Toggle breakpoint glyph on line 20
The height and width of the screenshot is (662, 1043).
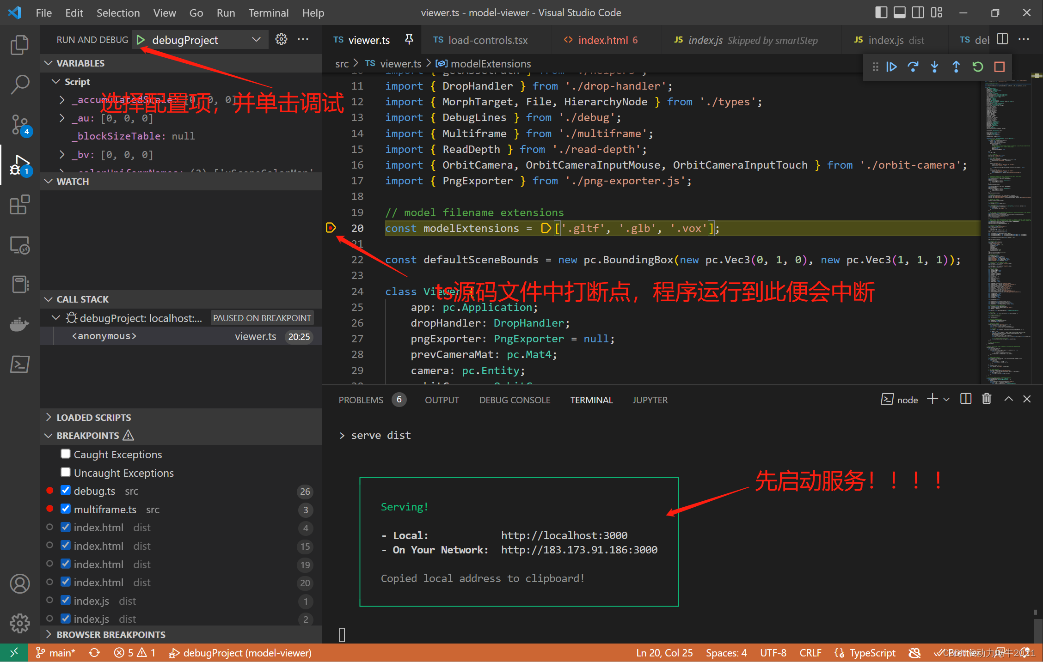[x=331, y=228]
